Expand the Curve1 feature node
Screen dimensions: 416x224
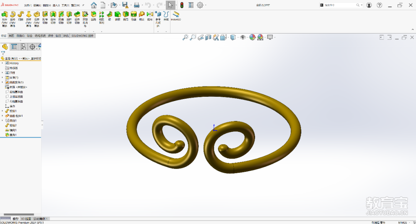2,121
